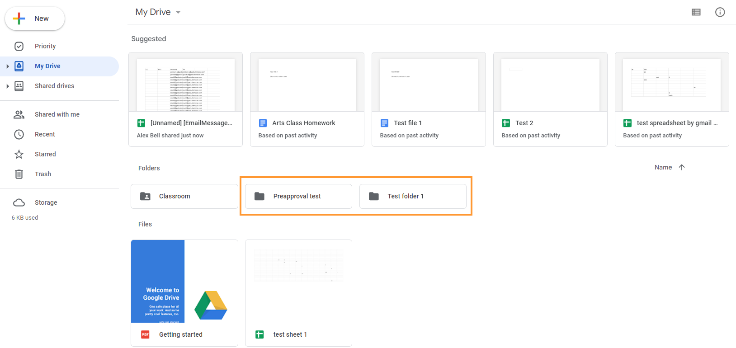Open the Welcome to Google Drive PDF preview

(x=184, y=281)
